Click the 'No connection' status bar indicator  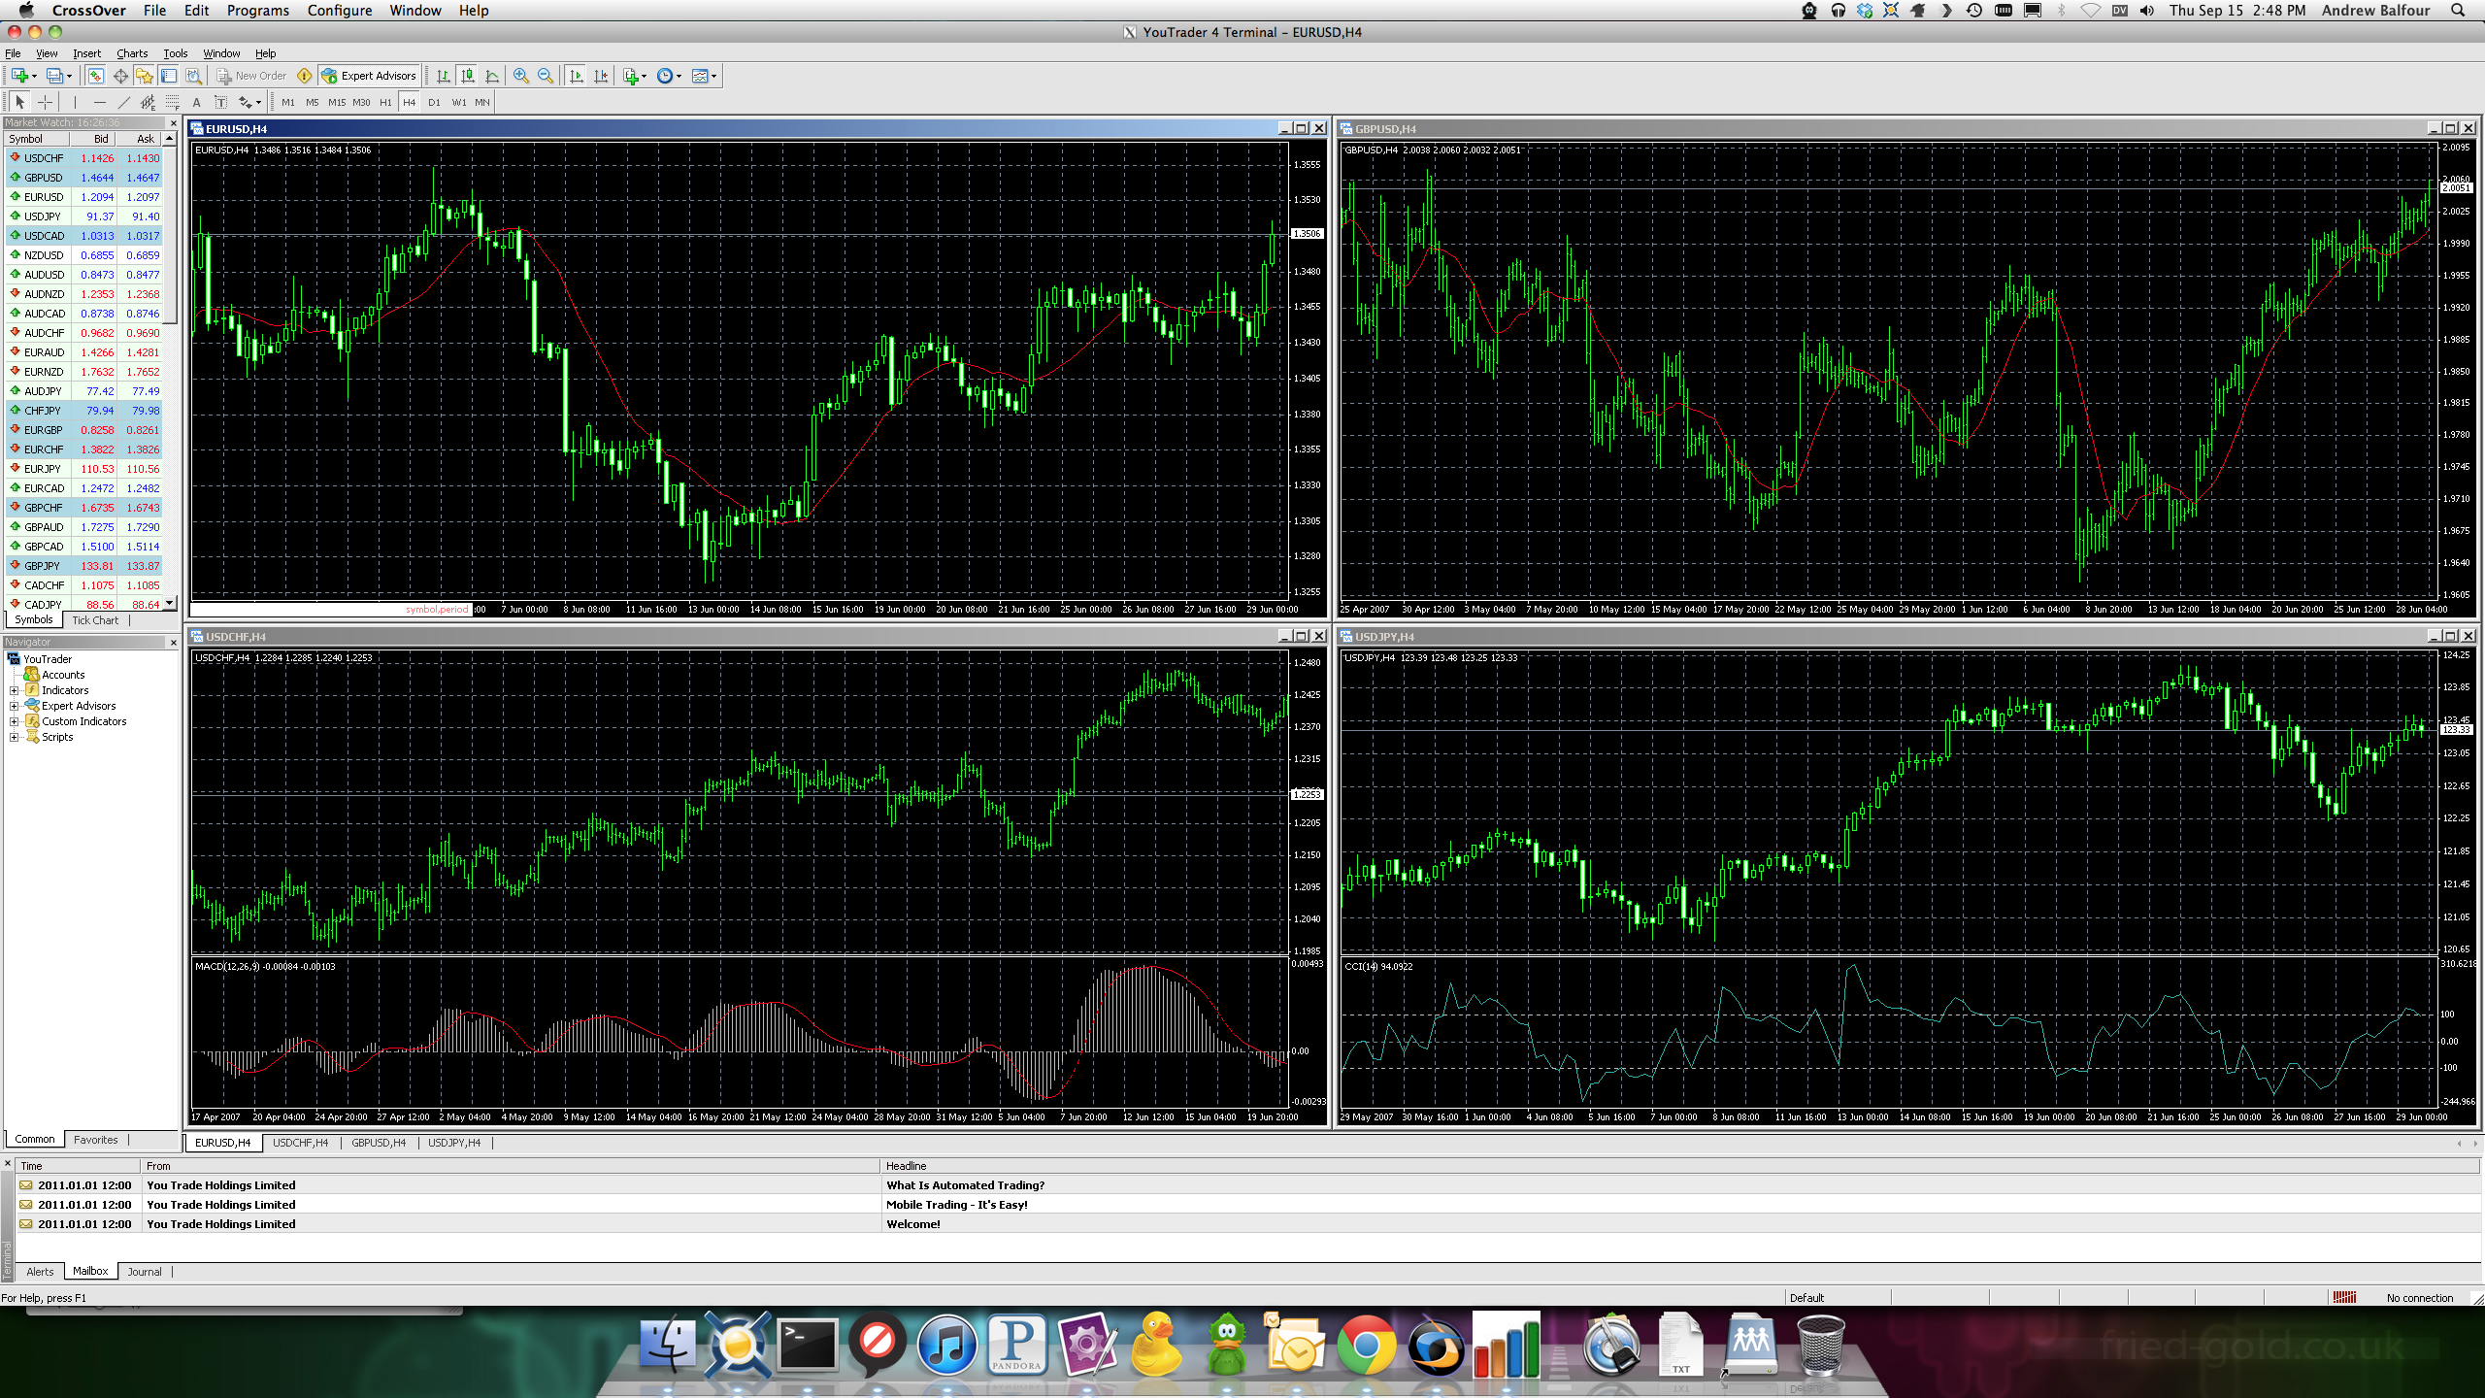2419,1298
